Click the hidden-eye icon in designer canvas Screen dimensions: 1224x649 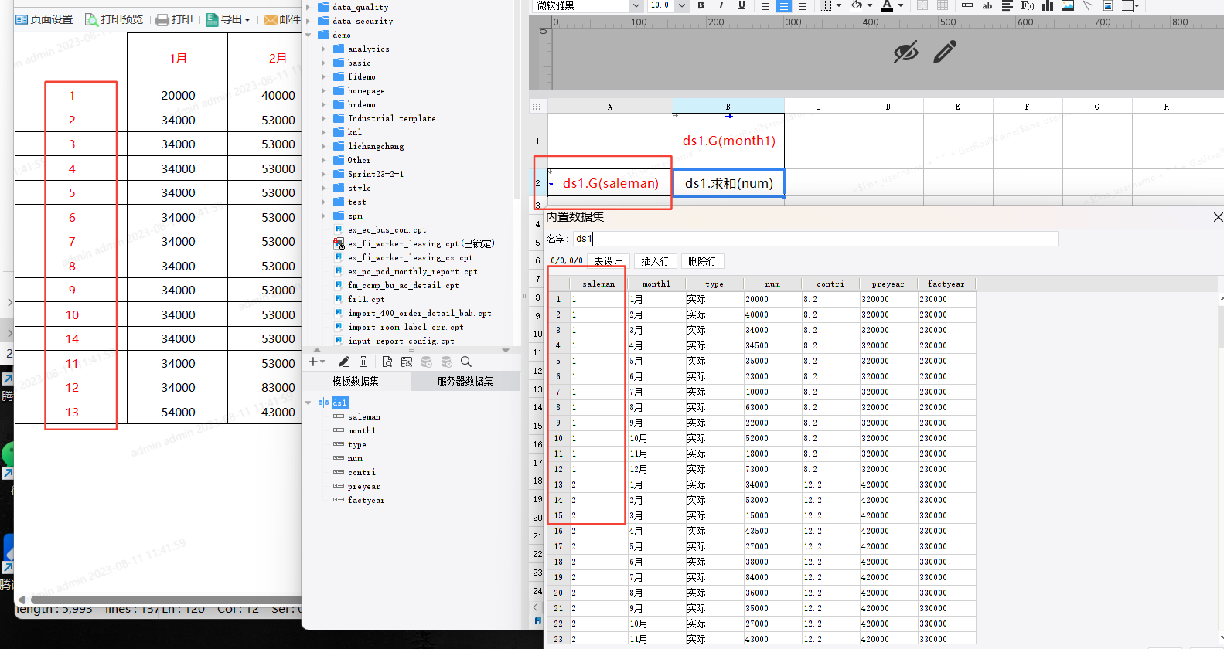point(905,52)
